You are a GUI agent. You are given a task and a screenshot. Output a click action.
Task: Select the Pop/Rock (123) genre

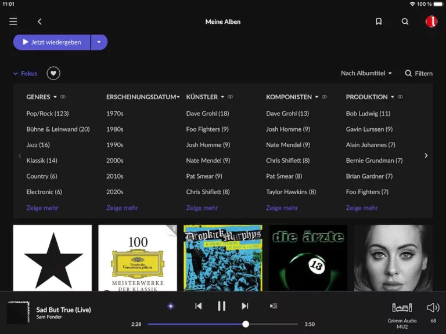tap(47, 114)
